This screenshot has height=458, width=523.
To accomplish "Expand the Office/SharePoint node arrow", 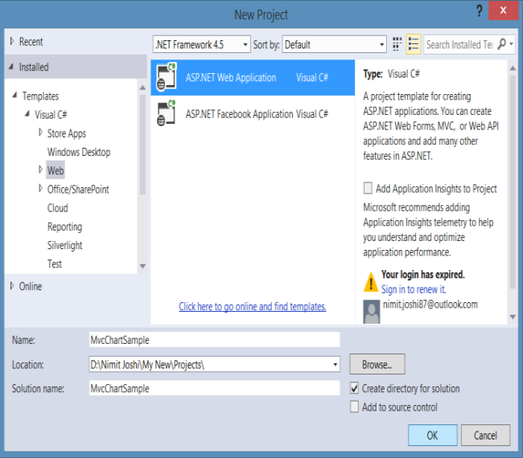I will point(40,189).
